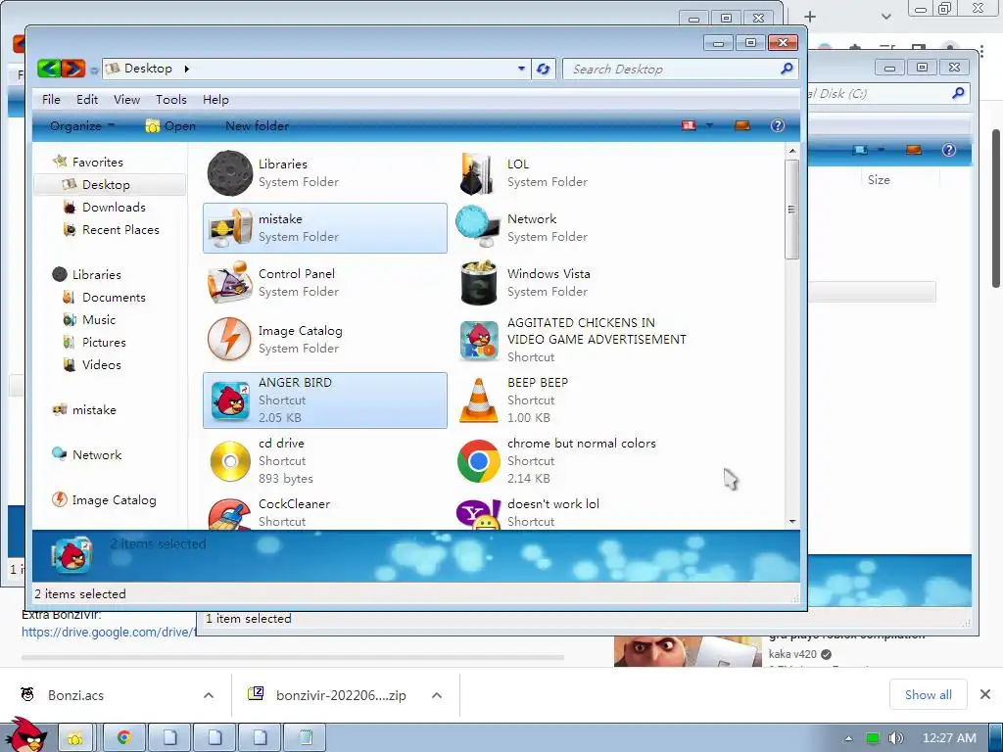Open the File menu
Viewport: 1003px width, 752px height.
(51, 99)
